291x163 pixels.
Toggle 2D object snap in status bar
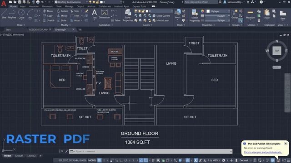click(x=146, y=160)
